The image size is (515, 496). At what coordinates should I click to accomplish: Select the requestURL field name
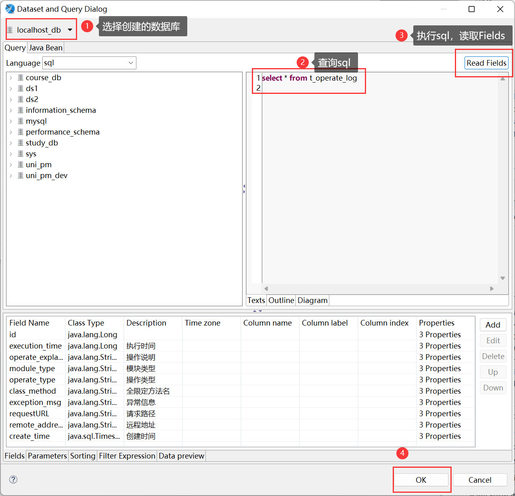pos(29,413)
